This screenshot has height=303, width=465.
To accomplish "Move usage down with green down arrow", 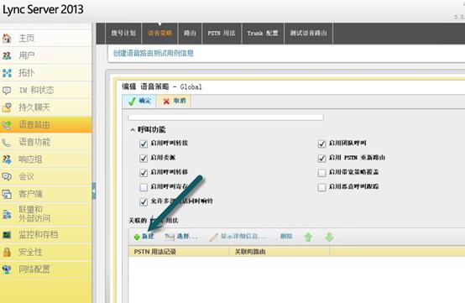I will pyautogui.click(x=329, y=237).
